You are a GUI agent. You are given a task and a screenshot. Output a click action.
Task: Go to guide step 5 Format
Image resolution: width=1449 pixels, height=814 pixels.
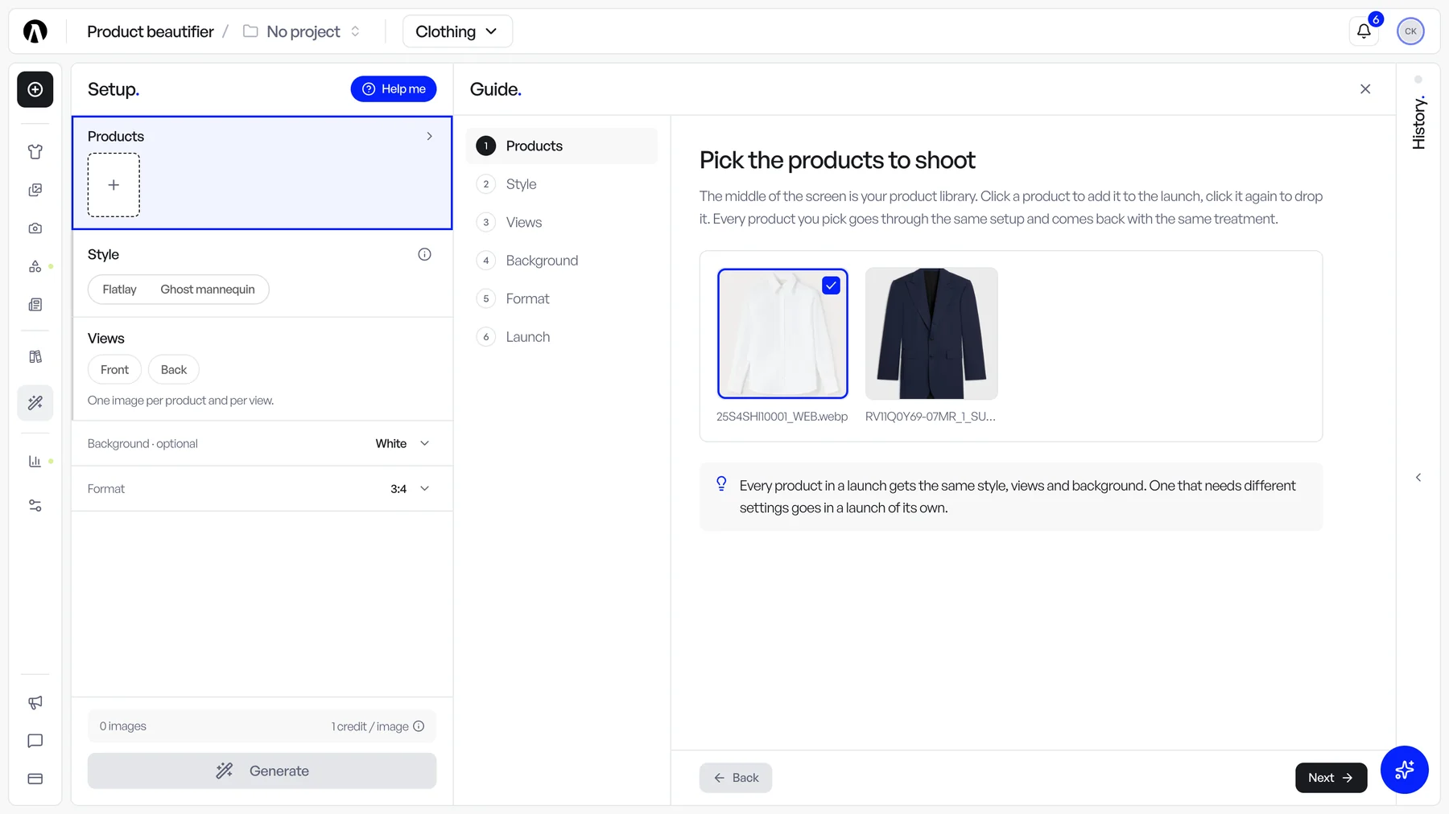[x=562, y=299]
